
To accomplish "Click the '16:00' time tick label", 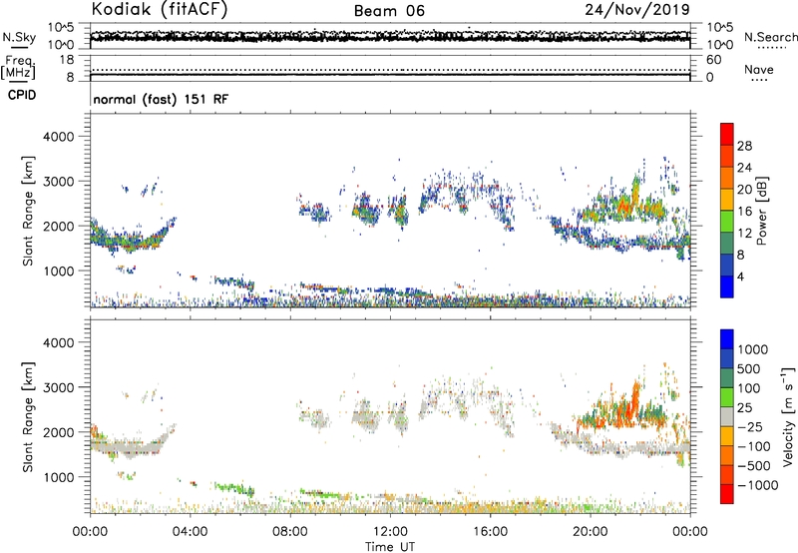I will click(490, 532).
